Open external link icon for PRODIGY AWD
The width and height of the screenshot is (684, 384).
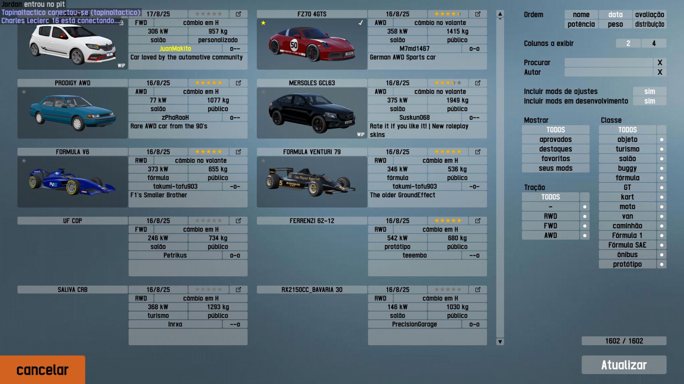(238, 83)
